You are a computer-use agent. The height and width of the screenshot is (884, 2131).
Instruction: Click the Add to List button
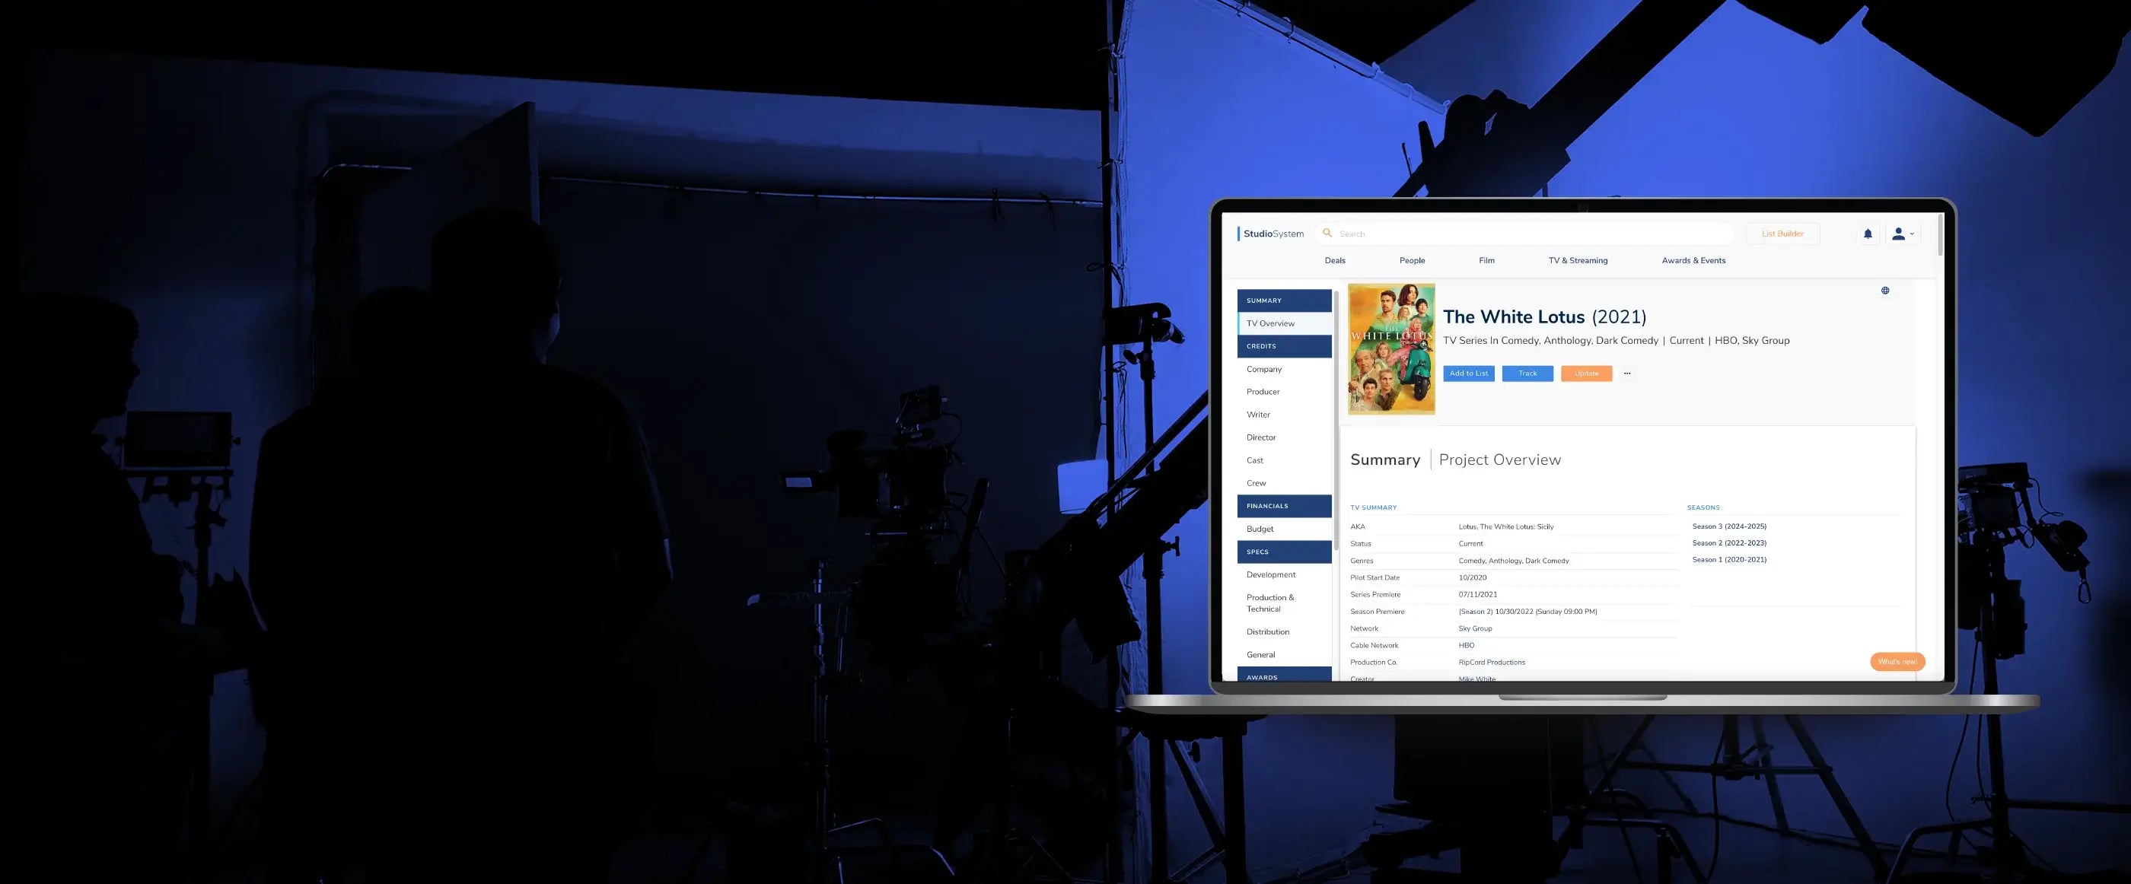[1468, 373]
